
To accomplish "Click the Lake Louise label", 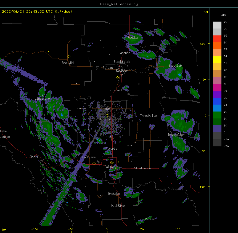I will [x=5, y=134].
